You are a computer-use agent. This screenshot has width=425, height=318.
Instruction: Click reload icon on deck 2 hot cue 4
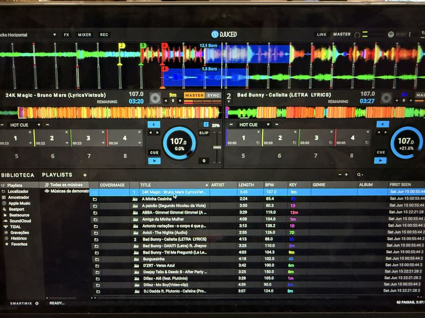click(367, 143)
